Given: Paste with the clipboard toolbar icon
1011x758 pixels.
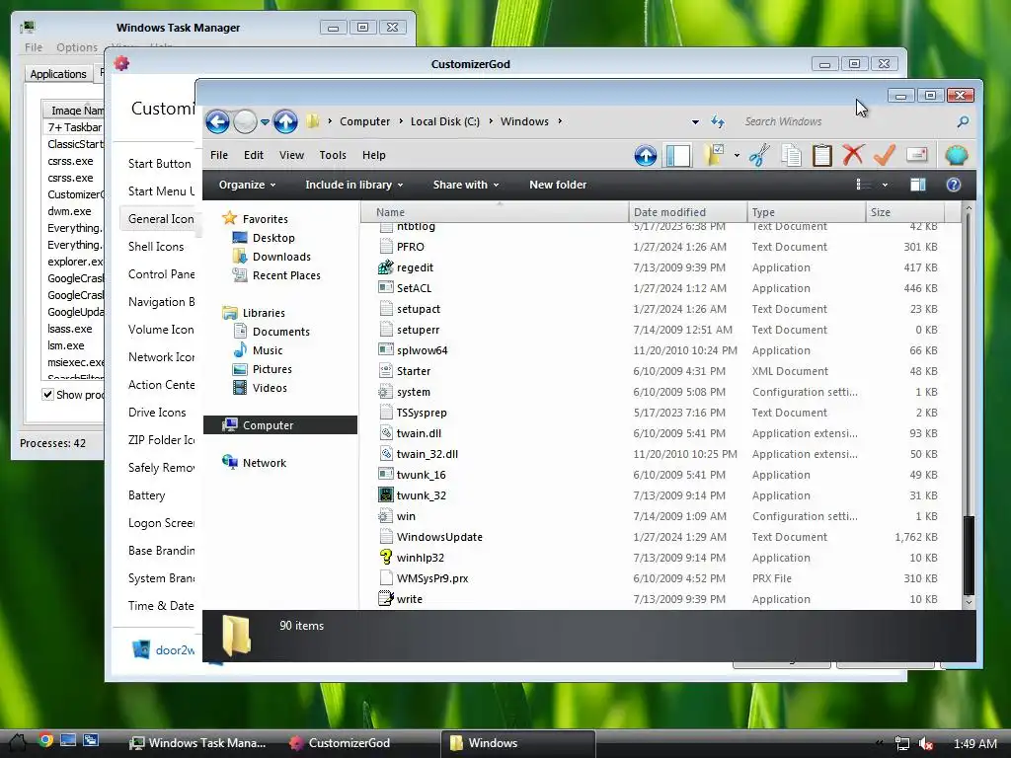Looking at the screenshot, I should (x=822, y=155).
